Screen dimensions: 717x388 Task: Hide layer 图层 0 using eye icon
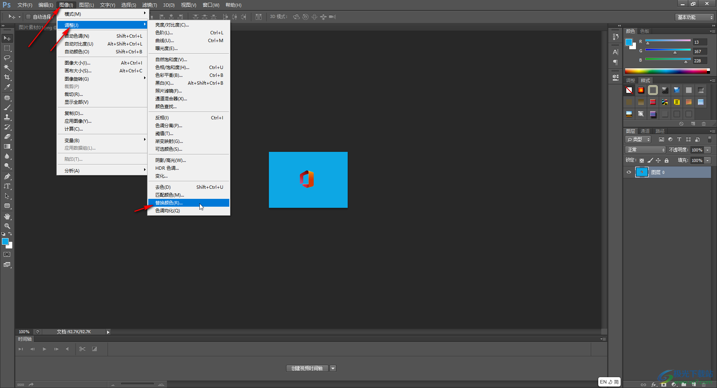tap(629, 172)
